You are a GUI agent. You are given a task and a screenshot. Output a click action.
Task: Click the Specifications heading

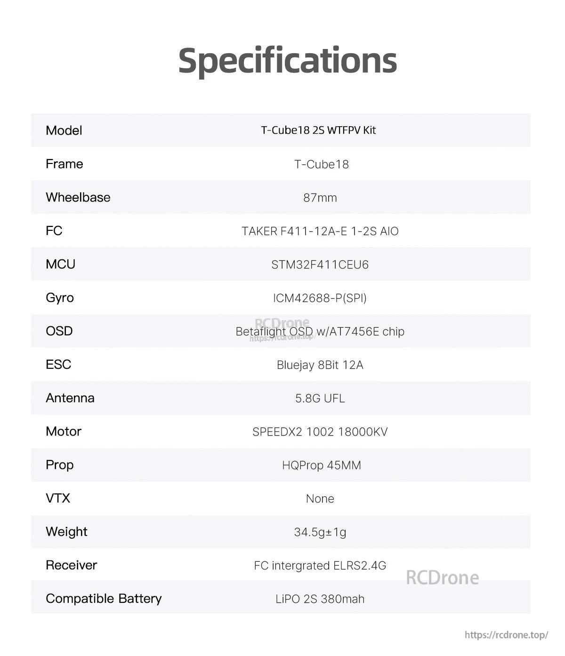tap(287, 60)
